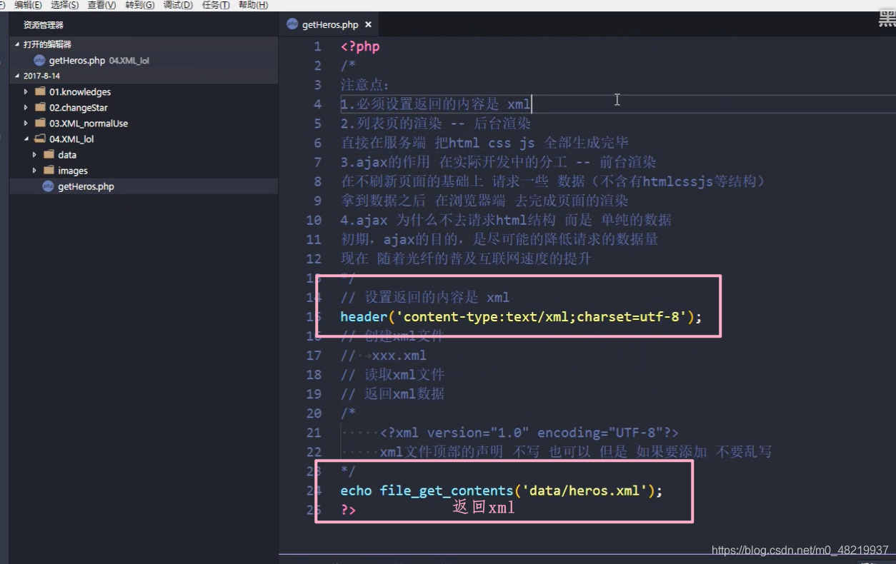Expand the data folder arrow
This screenshot has width=896, height=564.
pos(34,154)
